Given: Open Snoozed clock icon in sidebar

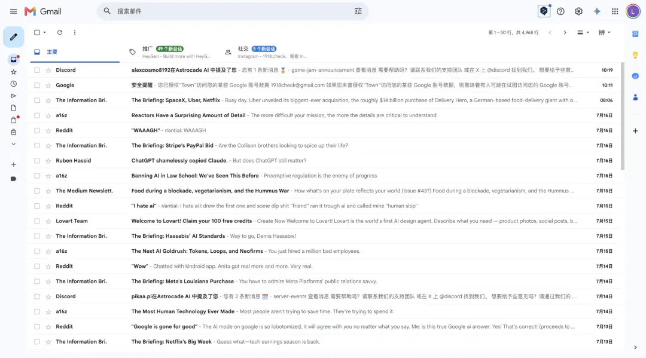Looking at the screenshot, I should coord(14,84).
